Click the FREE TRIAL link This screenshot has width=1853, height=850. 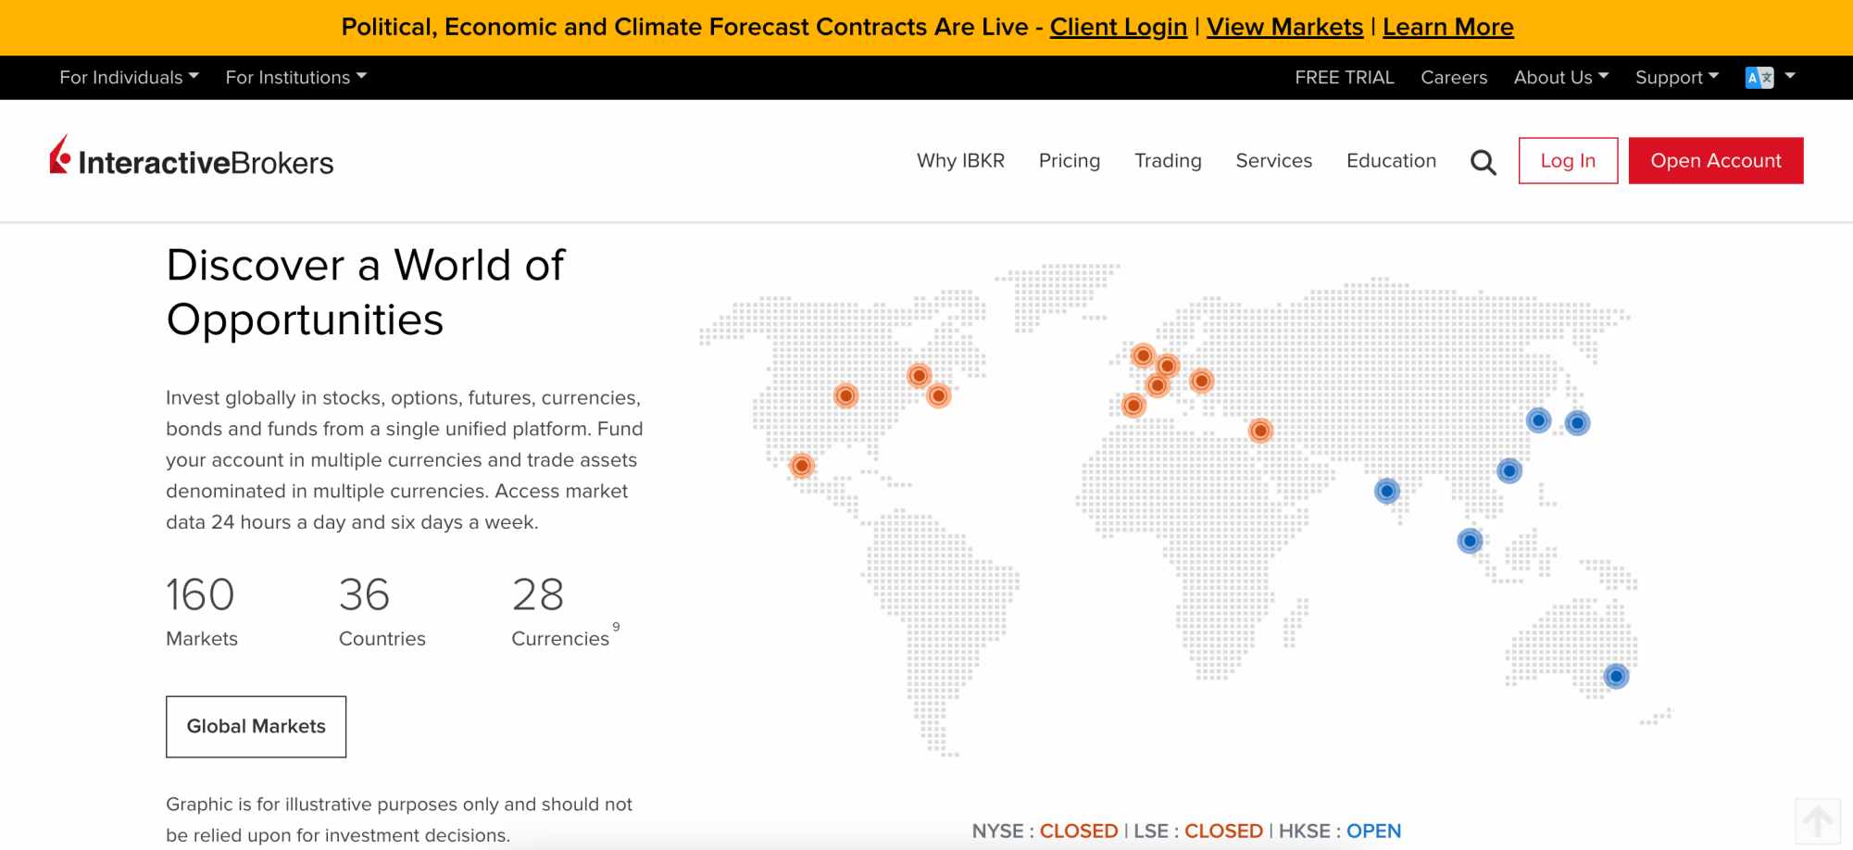tap(1344, 78)
